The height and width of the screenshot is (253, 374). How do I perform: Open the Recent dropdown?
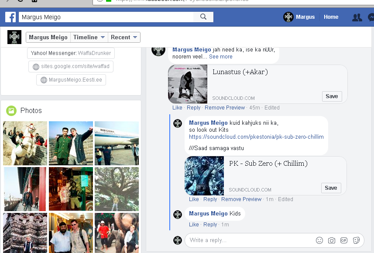point(124,38)
